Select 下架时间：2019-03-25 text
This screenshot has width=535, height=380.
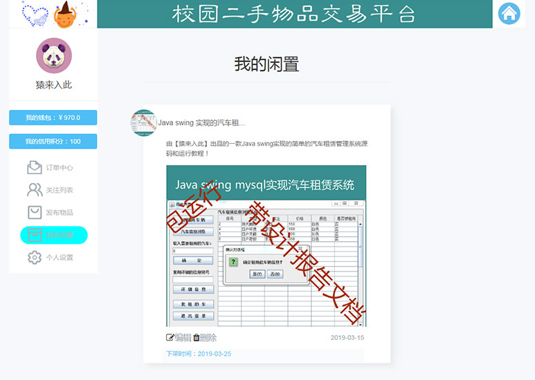click(x=199, y=354)
